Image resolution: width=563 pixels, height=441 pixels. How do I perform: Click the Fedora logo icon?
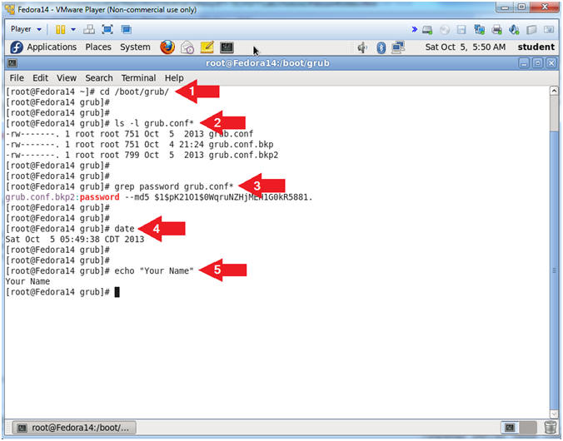pos(16,47)
